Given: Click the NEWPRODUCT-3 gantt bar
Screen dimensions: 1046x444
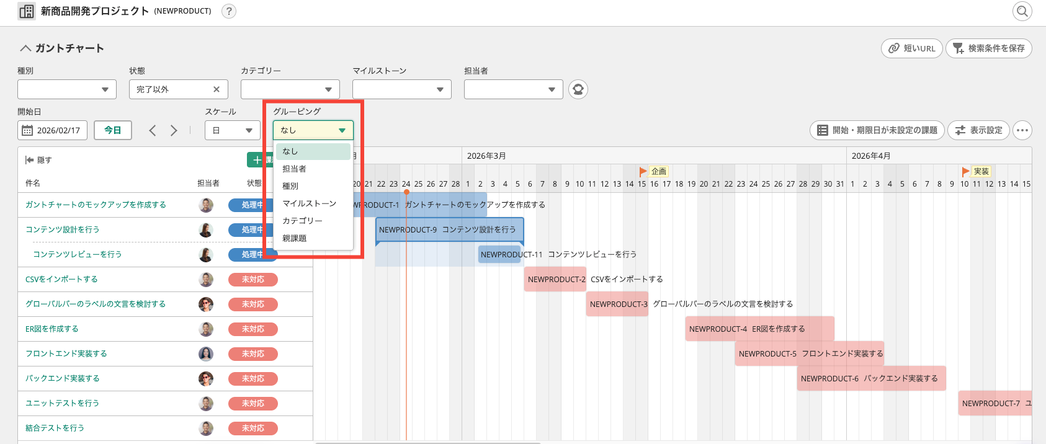Looking at the screenshot, I should click(x=617, y=304).
